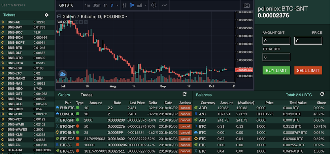
Task: Cancel the EUR-ETC order at rate 2
Action: tap(185, 114)
